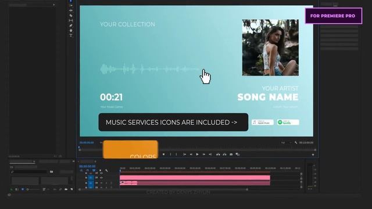The height and width of the screenshot is (209, 372).
Task: Click the Lift button
Action: coord(218,154)
